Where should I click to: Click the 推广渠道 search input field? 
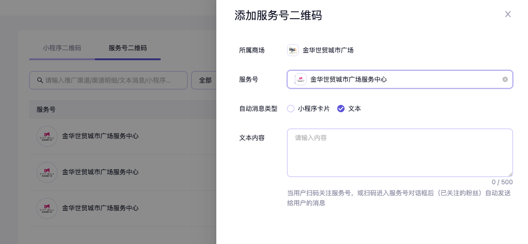(x=112, y=80)
